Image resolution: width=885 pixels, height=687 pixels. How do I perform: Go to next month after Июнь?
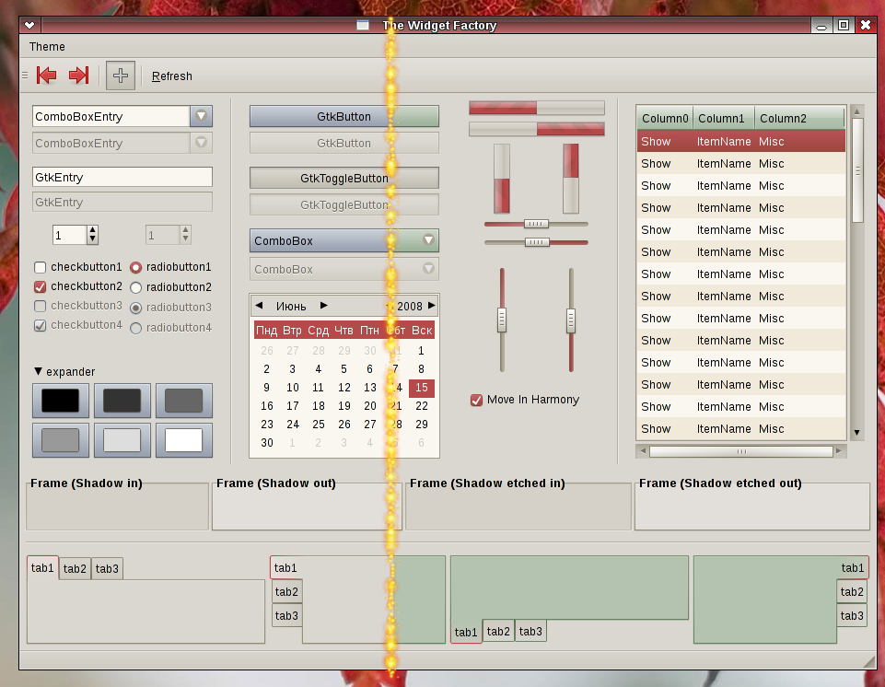(x=323, y=306)
